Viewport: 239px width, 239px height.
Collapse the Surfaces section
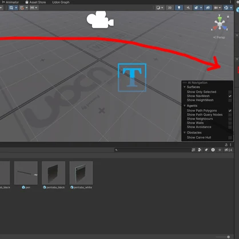[x=185, y=87]
